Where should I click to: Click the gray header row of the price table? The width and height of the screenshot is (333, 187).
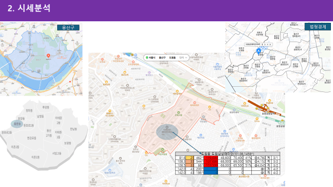[228, 154]
